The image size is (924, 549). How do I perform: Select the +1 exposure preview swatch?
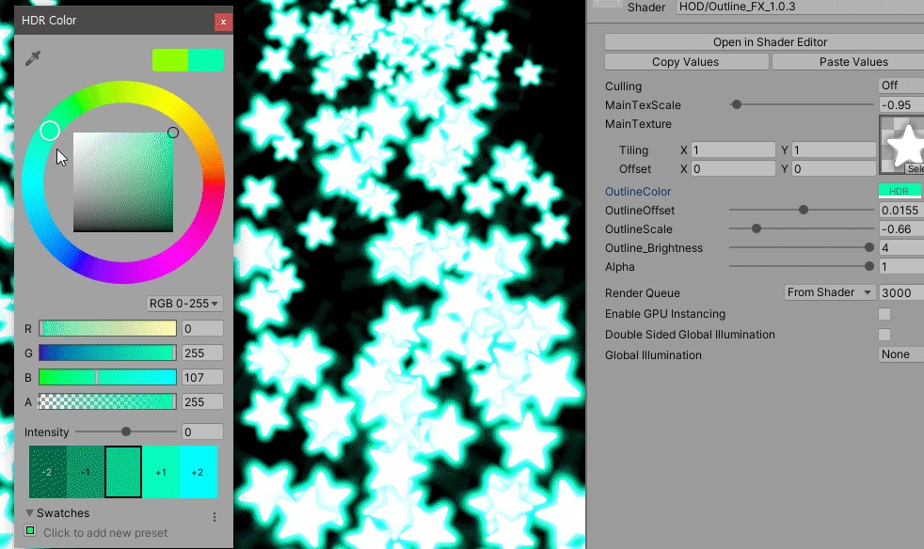click(159, 473)
